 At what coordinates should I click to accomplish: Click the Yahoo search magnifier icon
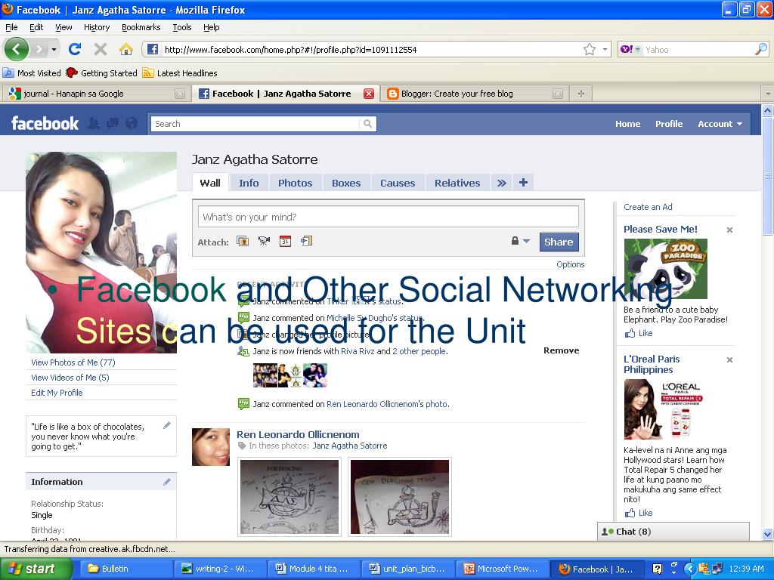tap(761, 49)
